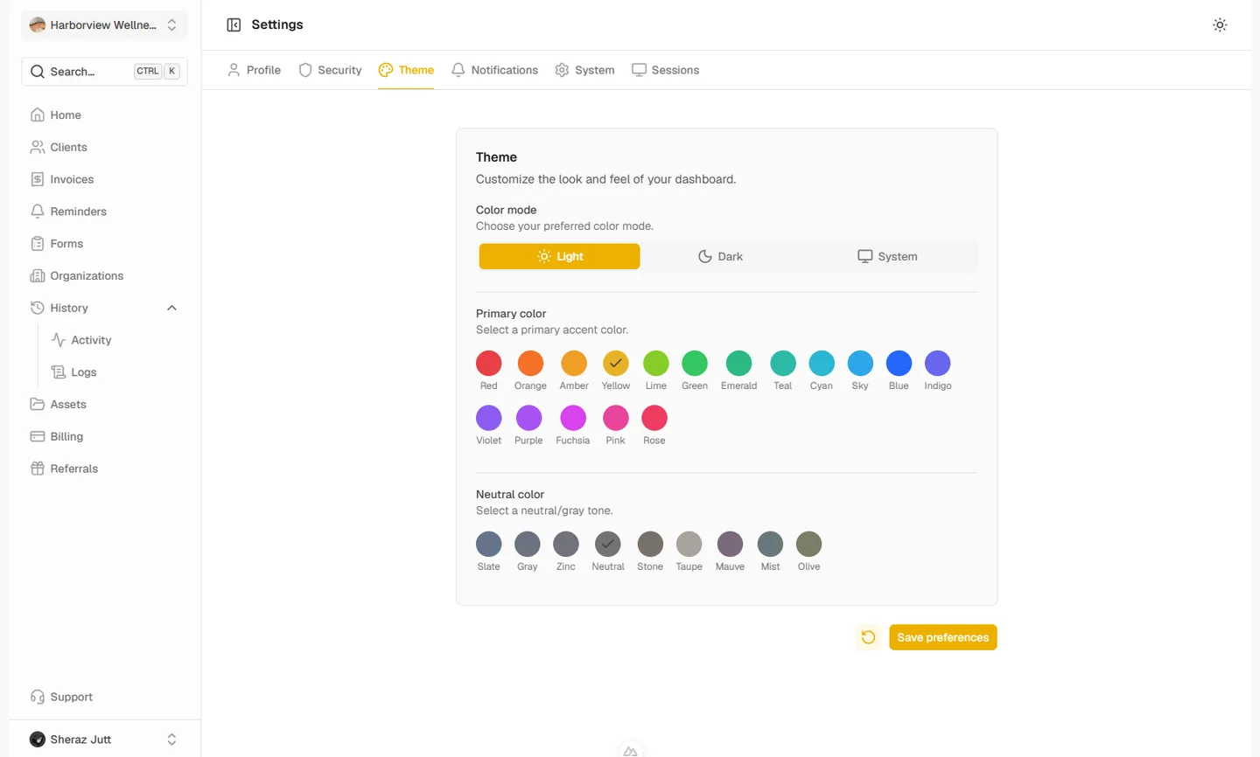Viewport: 1260px width, 757px height.
Task: Click the Logs scroll icon
Action: (x=59, y=372)
